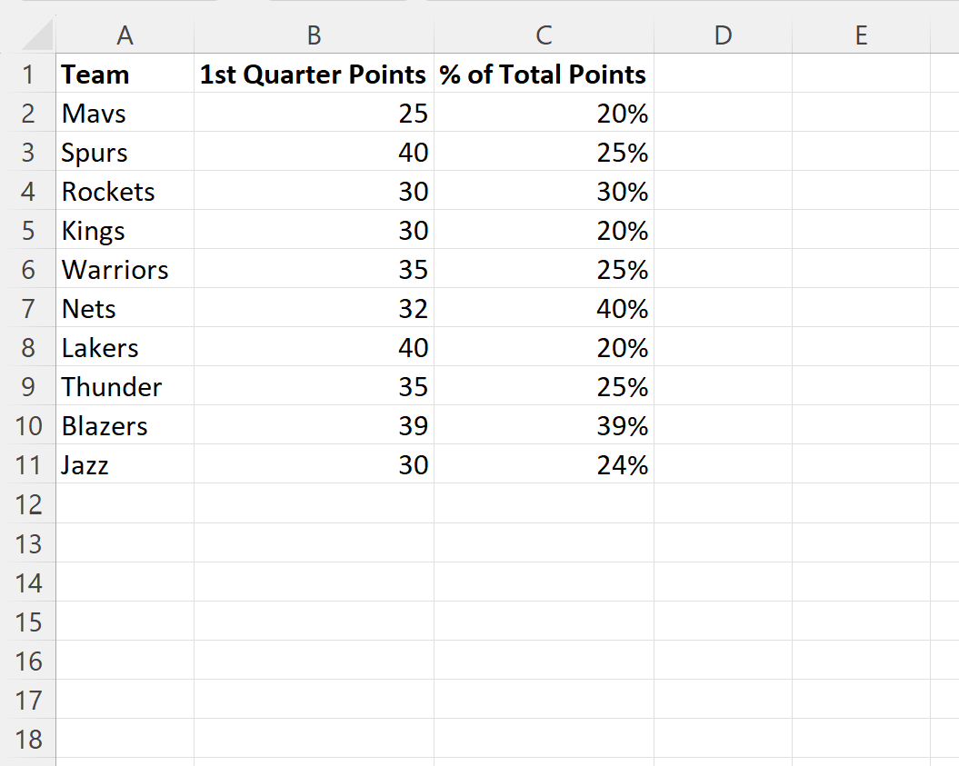959x766 pixels.
Task: Select column header E
Action: (860, 35)
